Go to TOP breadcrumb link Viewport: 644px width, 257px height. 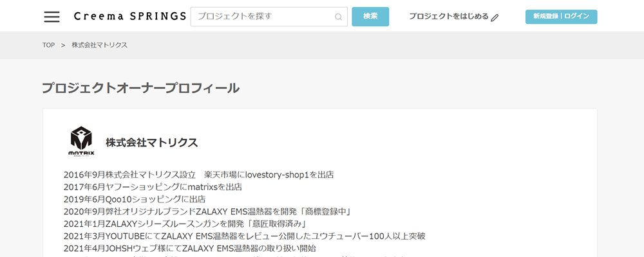[48, 45]
